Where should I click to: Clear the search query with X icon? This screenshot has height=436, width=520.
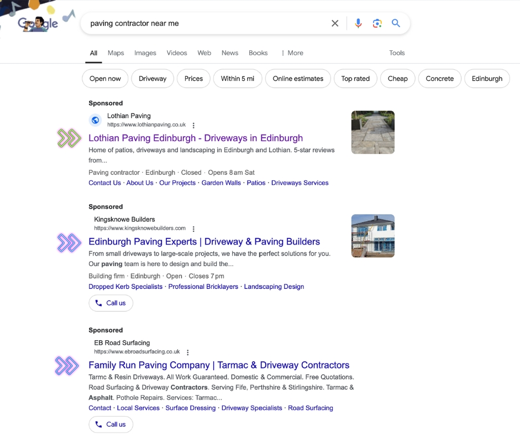pos(335,23)
